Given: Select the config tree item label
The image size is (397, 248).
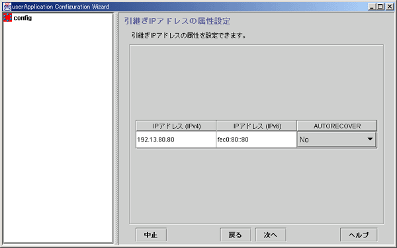Looking at the screenshot, I should (x=22, y=18).
